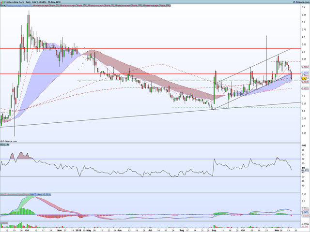Open the Volume indicator label
The height and width of the screenshot is (232, 310).
click(x=4, y=223)
